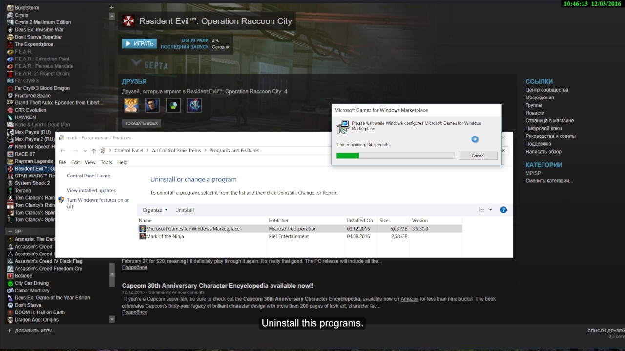Click Turn Windows features on or off
Screen dimensions: 625x351
(x=98, y=203)
